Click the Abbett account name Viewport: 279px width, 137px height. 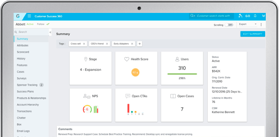click(x=21, y=24)
